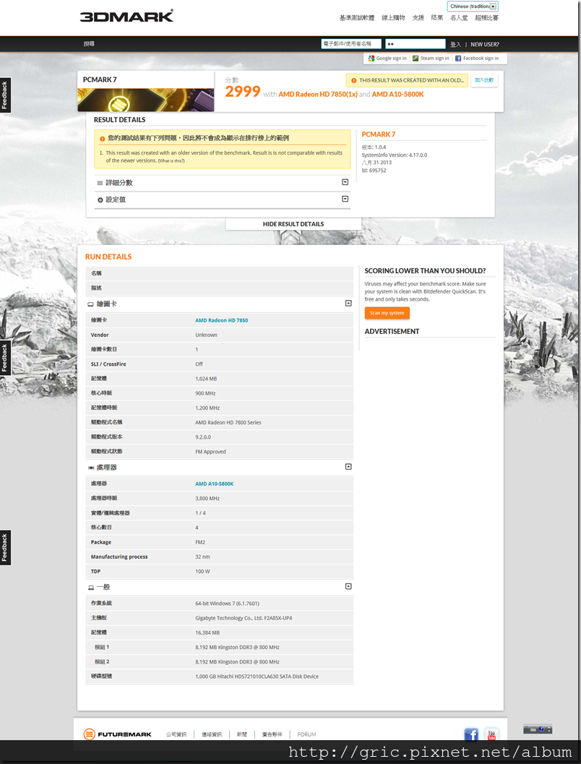Click the middle Feedback side tab

click(x=5, y=358)
